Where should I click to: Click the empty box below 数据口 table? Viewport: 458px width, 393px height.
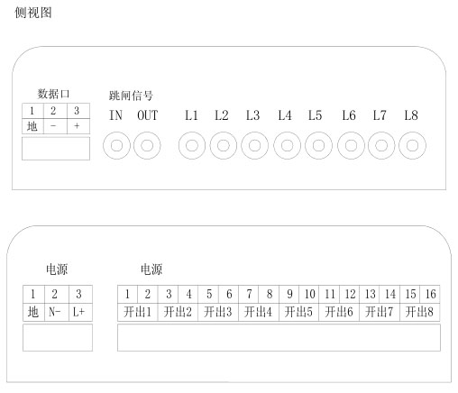tap(56, 149)
